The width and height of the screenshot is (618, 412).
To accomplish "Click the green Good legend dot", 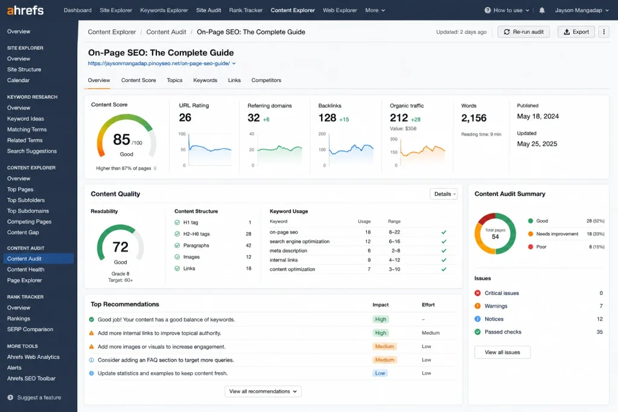I will (x=530, y=221).
